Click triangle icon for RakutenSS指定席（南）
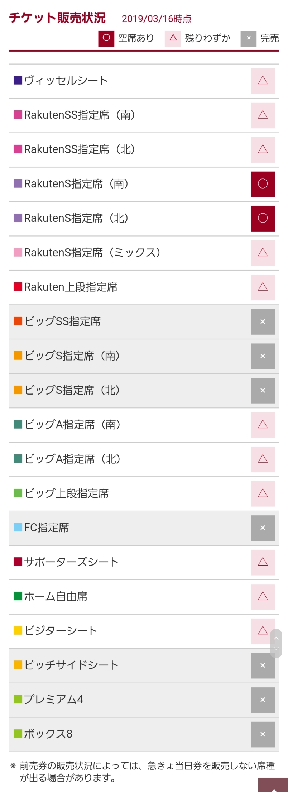 coord(263,115)
